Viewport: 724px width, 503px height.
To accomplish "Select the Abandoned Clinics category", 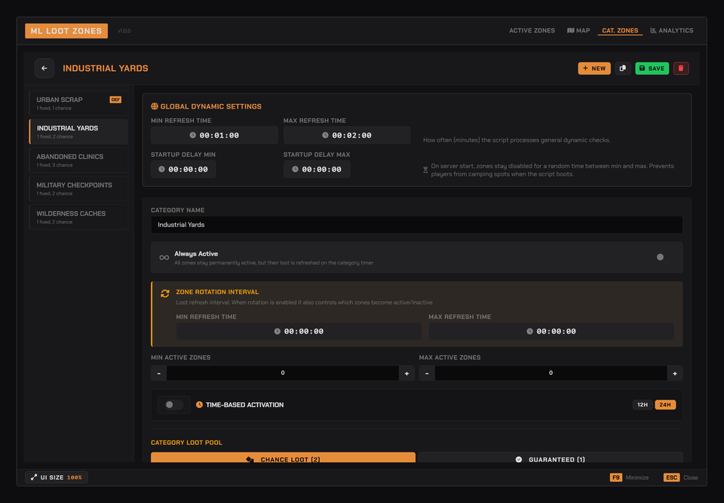I will (78, 161).
